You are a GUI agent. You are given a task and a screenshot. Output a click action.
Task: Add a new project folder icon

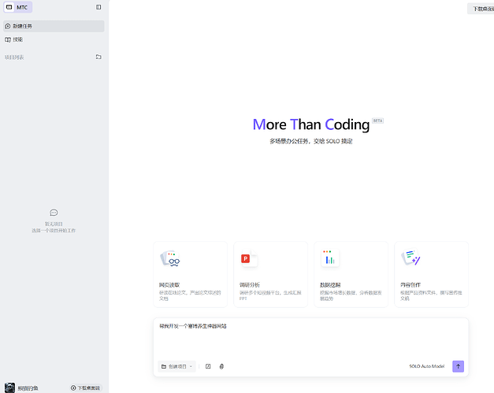[x=98, y=57]
